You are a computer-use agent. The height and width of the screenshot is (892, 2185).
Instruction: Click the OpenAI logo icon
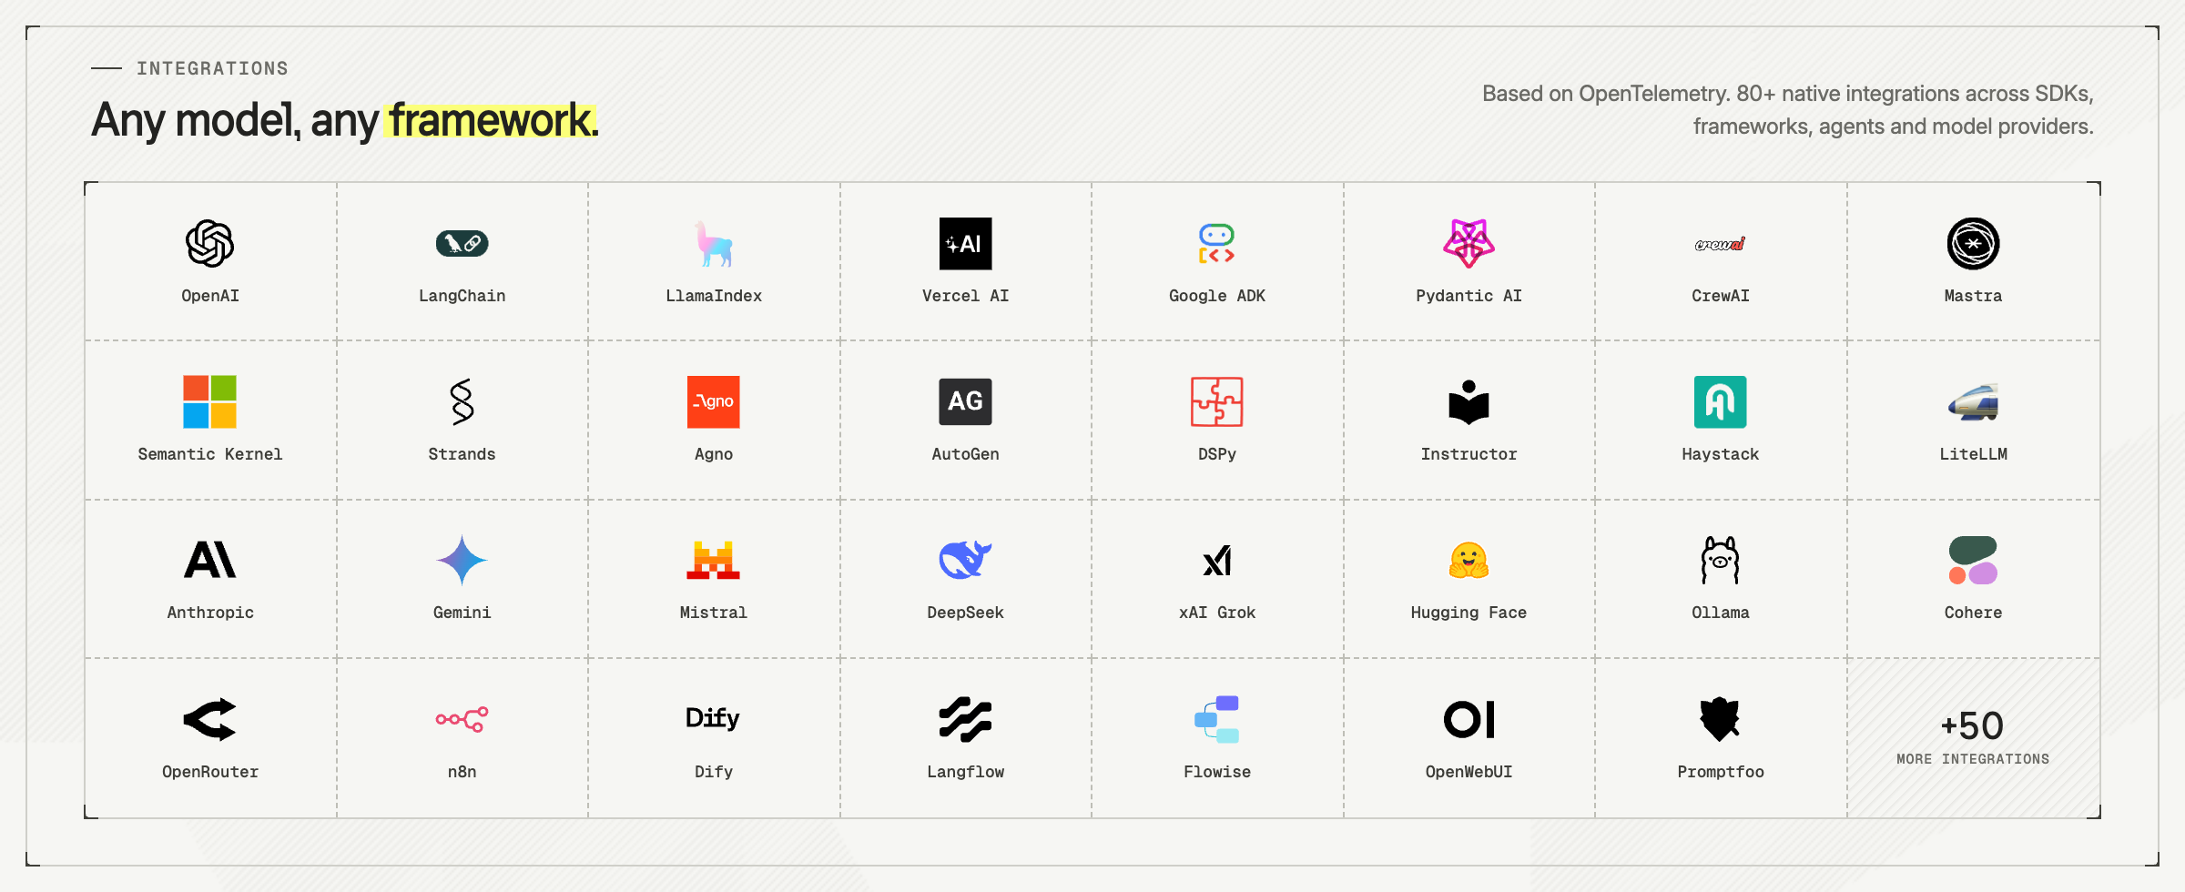pyautogui.click(x=210, y=243)
